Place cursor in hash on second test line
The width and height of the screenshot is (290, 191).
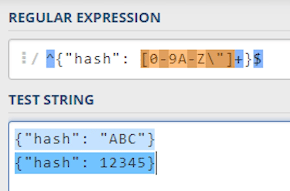pos(52,162)
